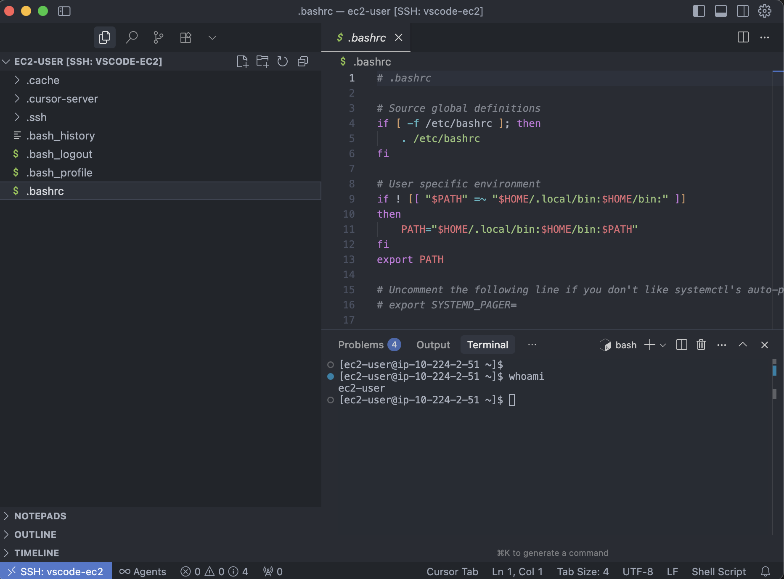Viewport: 784px width, 579px height.
Task: Open settings gear in title bar
Action: point(765,11)
